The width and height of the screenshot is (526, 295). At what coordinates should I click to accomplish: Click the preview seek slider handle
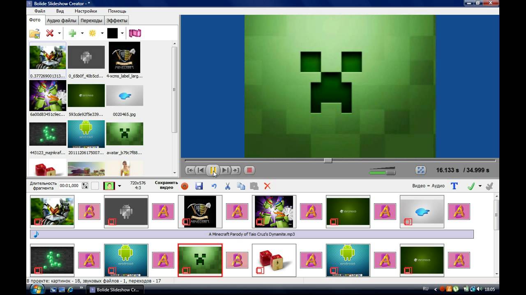click(x=328, y=161)
